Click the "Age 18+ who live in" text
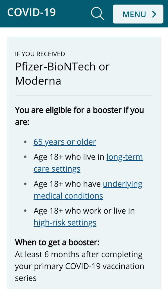 tap(69, 157)
